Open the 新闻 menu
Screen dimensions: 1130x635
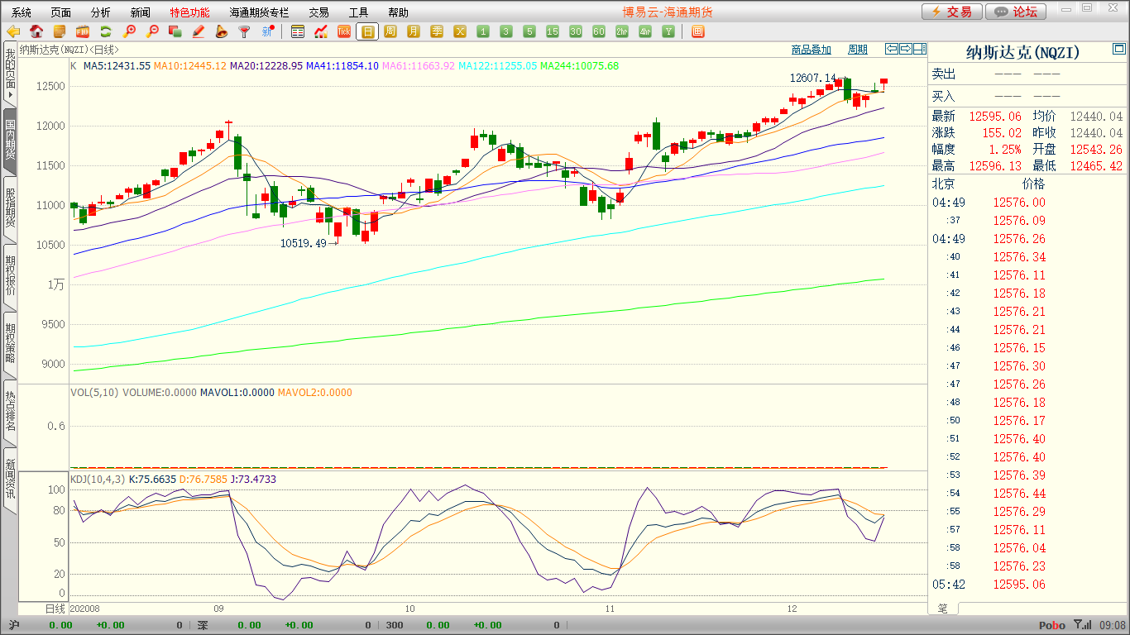(141, 12)
